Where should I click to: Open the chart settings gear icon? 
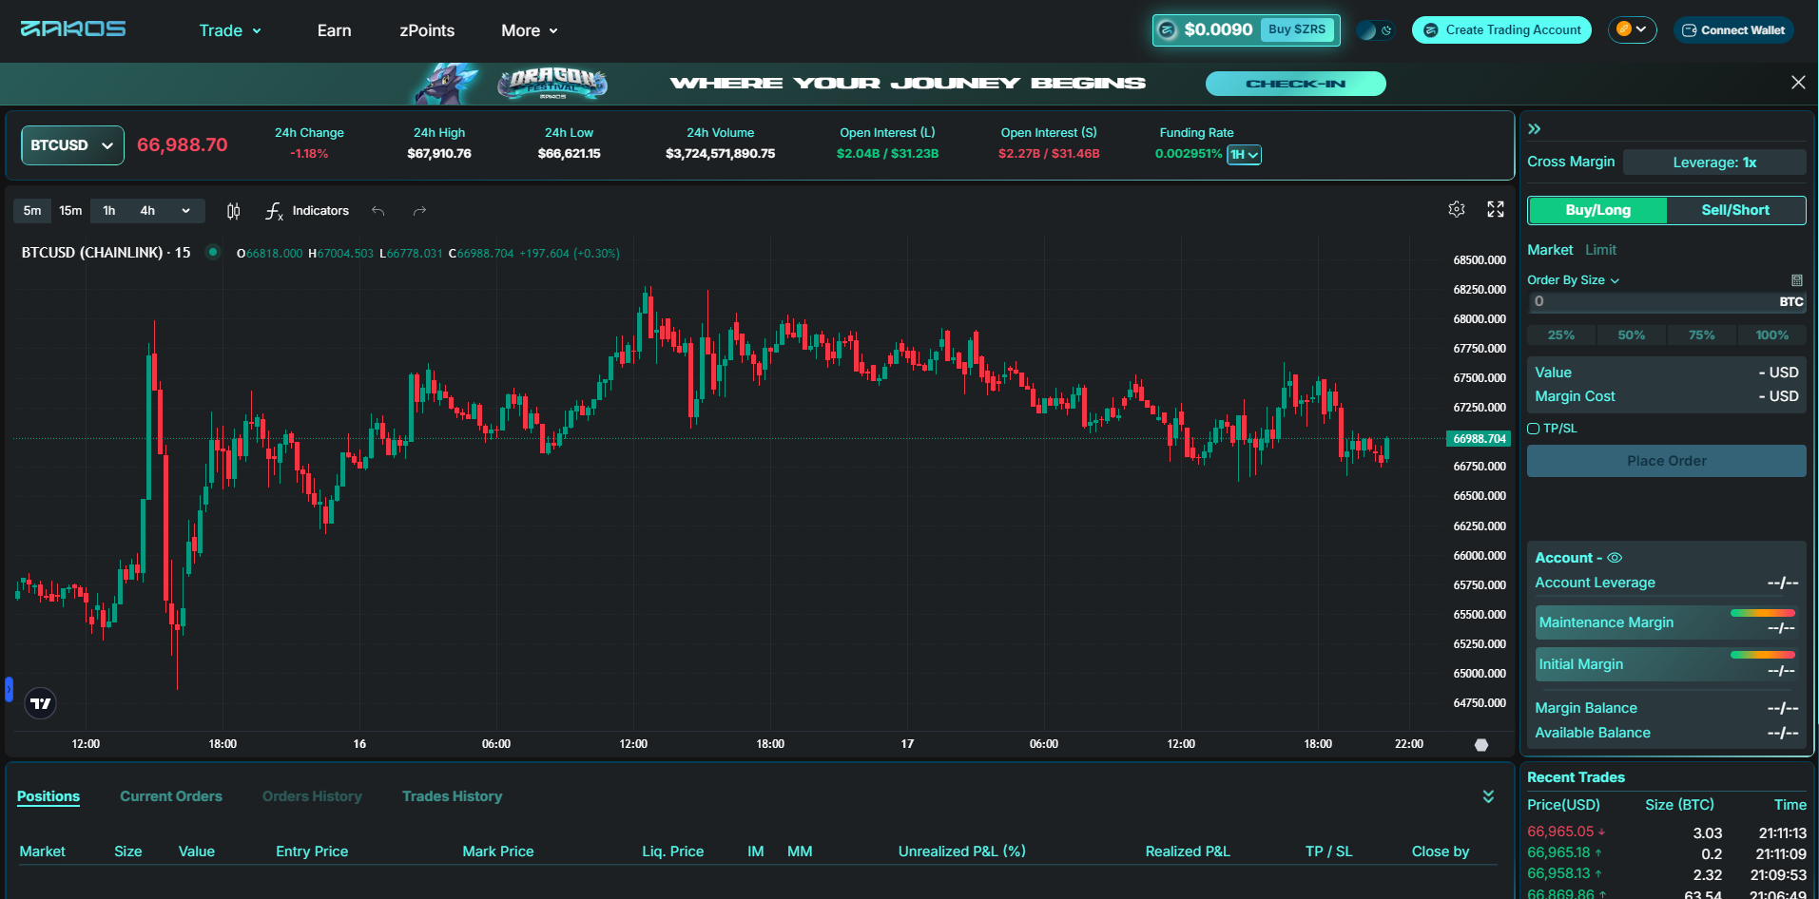point(1456,209)
